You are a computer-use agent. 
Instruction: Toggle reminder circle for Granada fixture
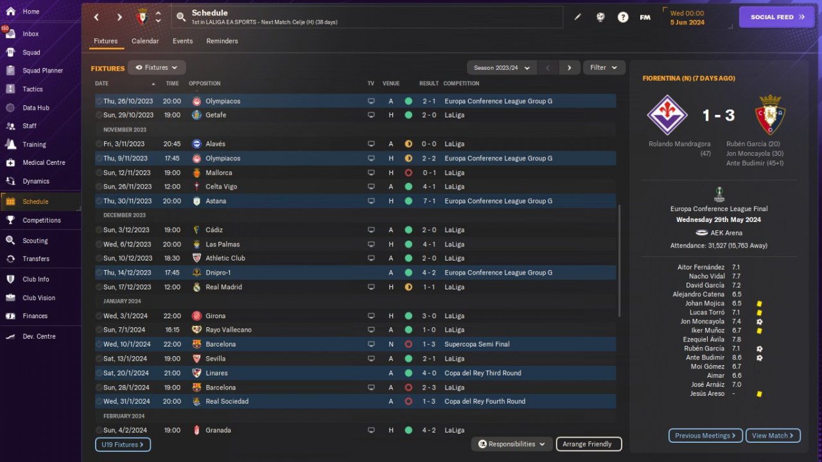(x=99, y=431)
